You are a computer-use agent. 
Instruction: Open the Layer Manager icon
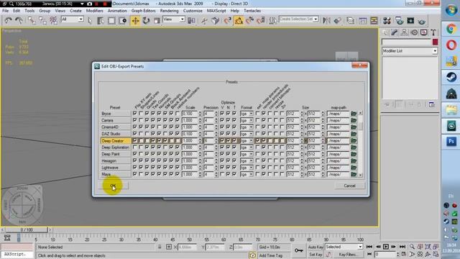pos(350,20)
